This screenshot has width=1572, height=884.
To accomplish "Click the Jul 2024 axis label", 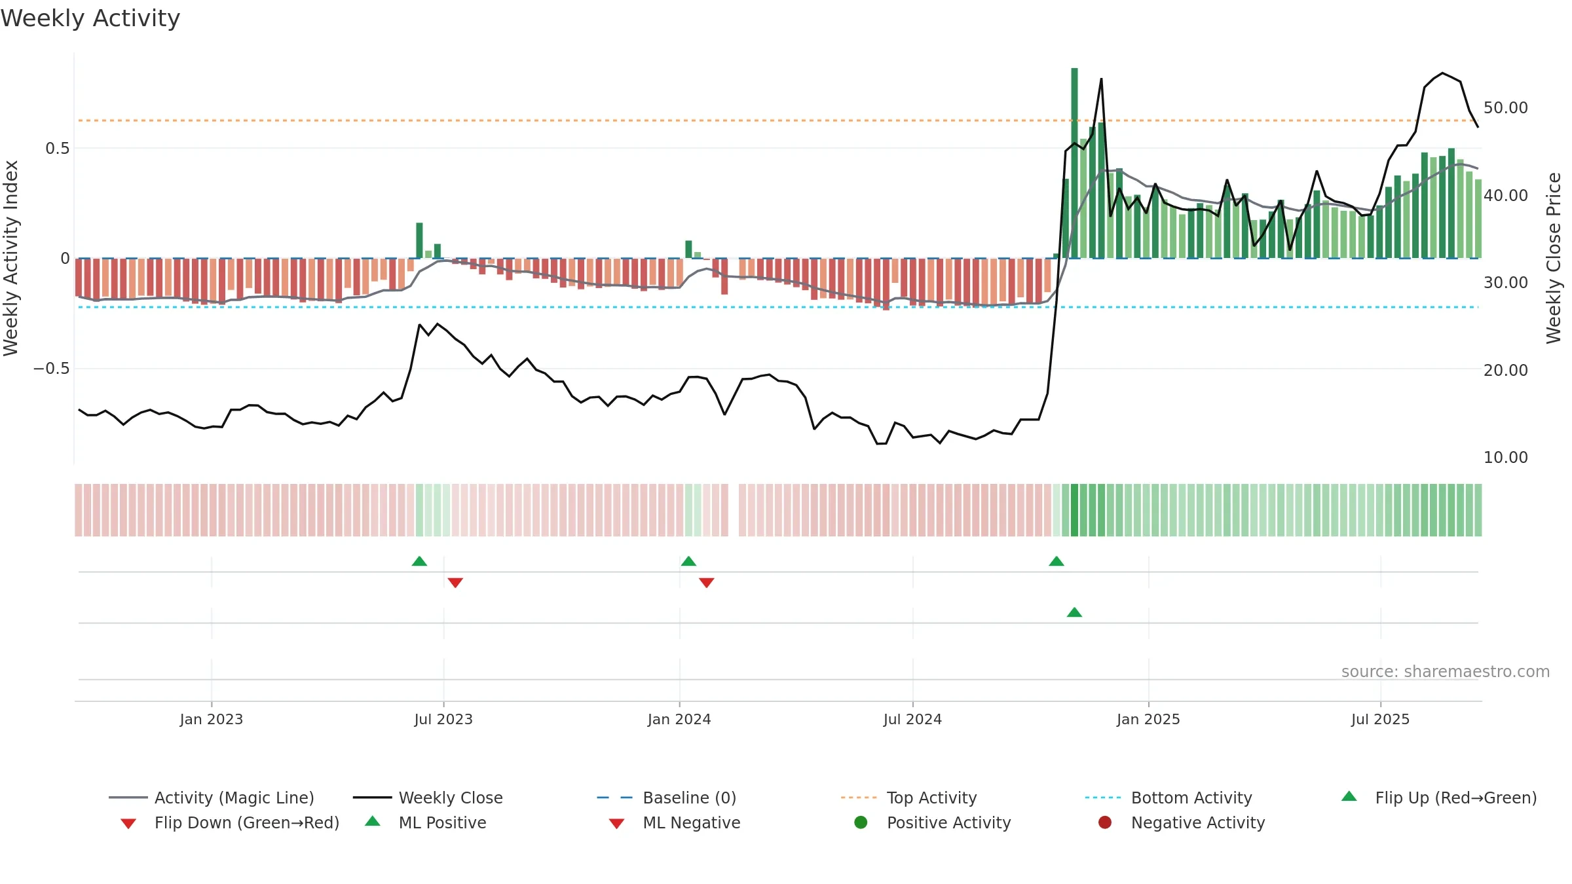I will coord(912,719).
